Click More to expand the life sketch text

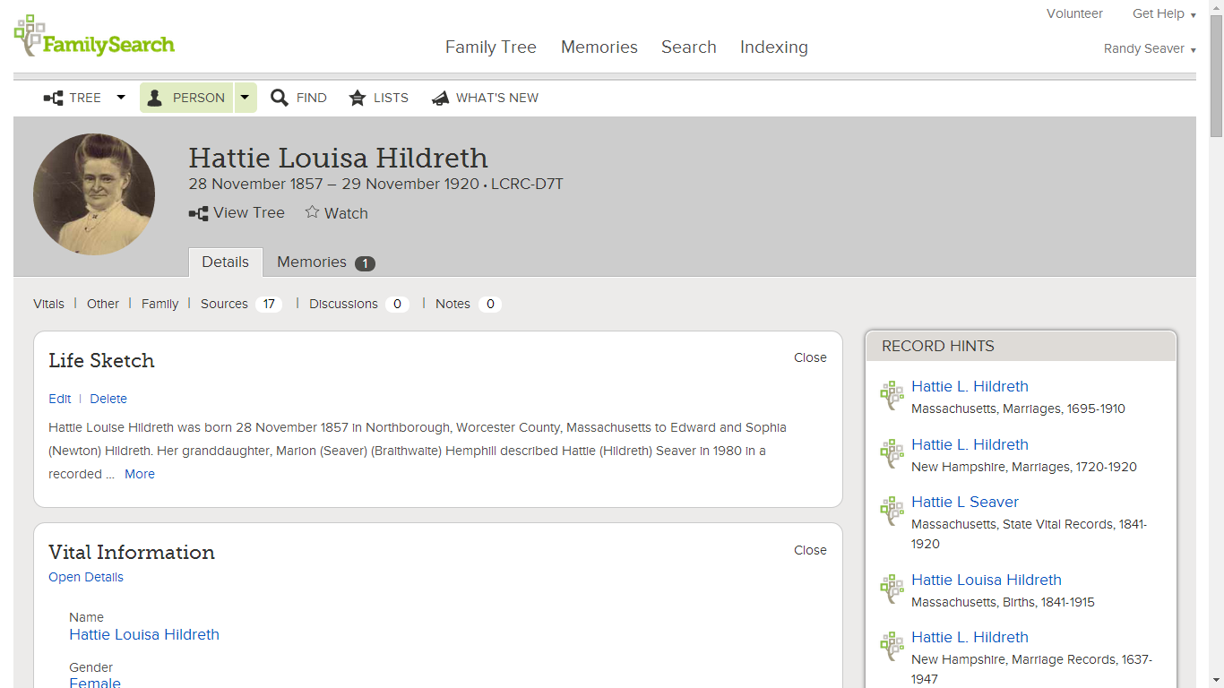click(140, 474)
